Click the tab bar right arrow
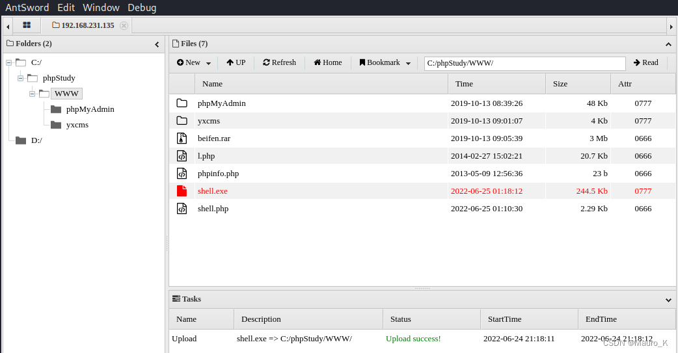Screen dimensions: 678x353 671,27
